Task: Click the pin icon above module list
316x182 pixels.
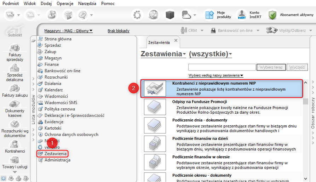Action: (x=34, y=41)
